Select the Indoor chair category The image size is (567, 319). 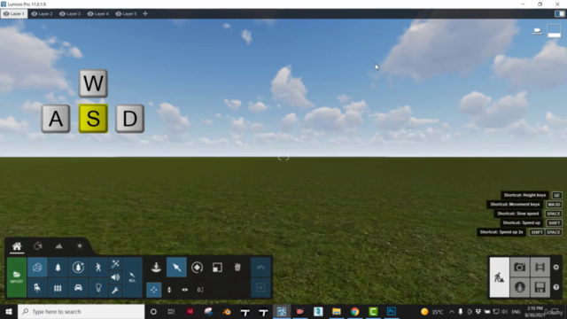(37, 288)
